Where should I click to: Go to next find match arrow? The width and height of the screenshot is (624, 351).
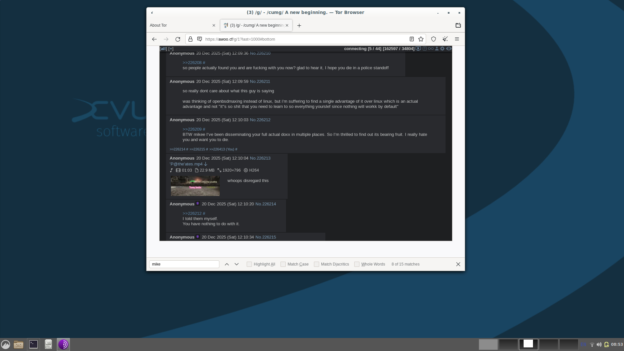(x=237, y=264)
